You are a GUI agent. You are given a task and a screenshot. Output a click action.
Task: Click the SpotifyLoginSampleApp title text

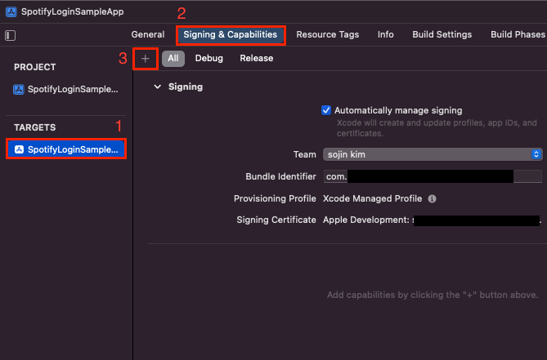click(72, 12)
